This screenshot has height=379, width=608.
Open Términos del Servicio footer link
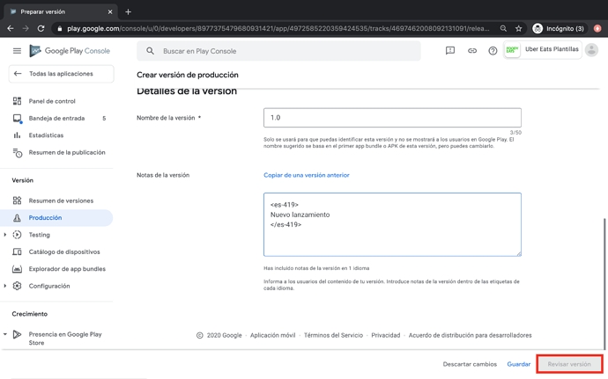point(333,335)
